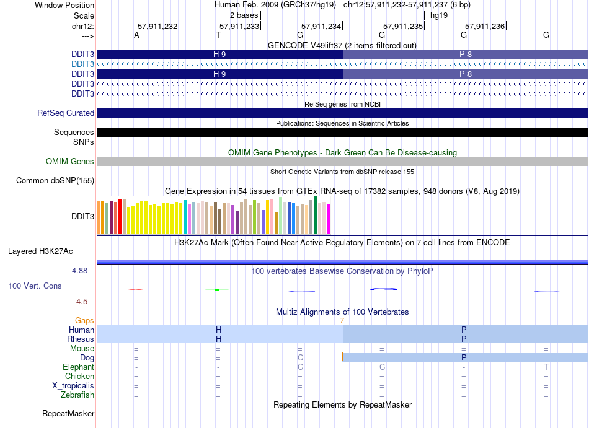
Task: Click the light-blue DDIT3 transcript label
Action: (x=82, y=64)
